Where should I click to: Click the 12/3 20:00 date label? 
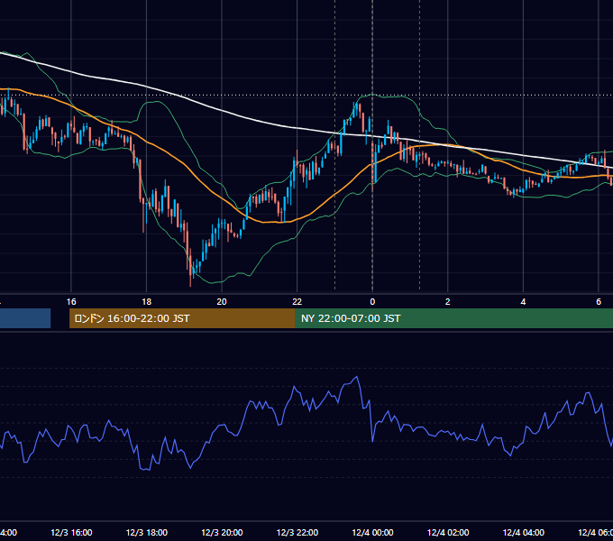[x=222, y=532]
